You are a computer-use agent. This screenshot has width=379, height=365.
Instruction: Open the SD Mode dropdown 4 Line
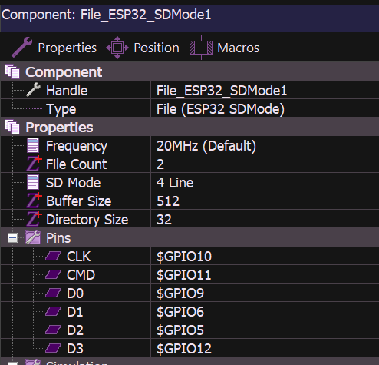(x=265, y=182)
